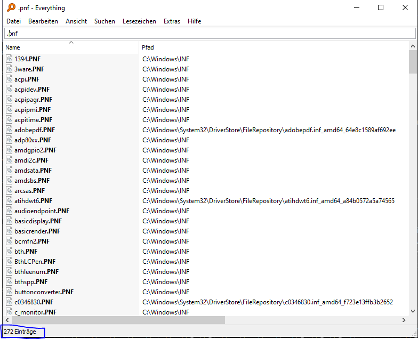Click the file icon of arcsas.PNF
The width and height of the screenshot is (418, 339).
click(x=10, y=190)
